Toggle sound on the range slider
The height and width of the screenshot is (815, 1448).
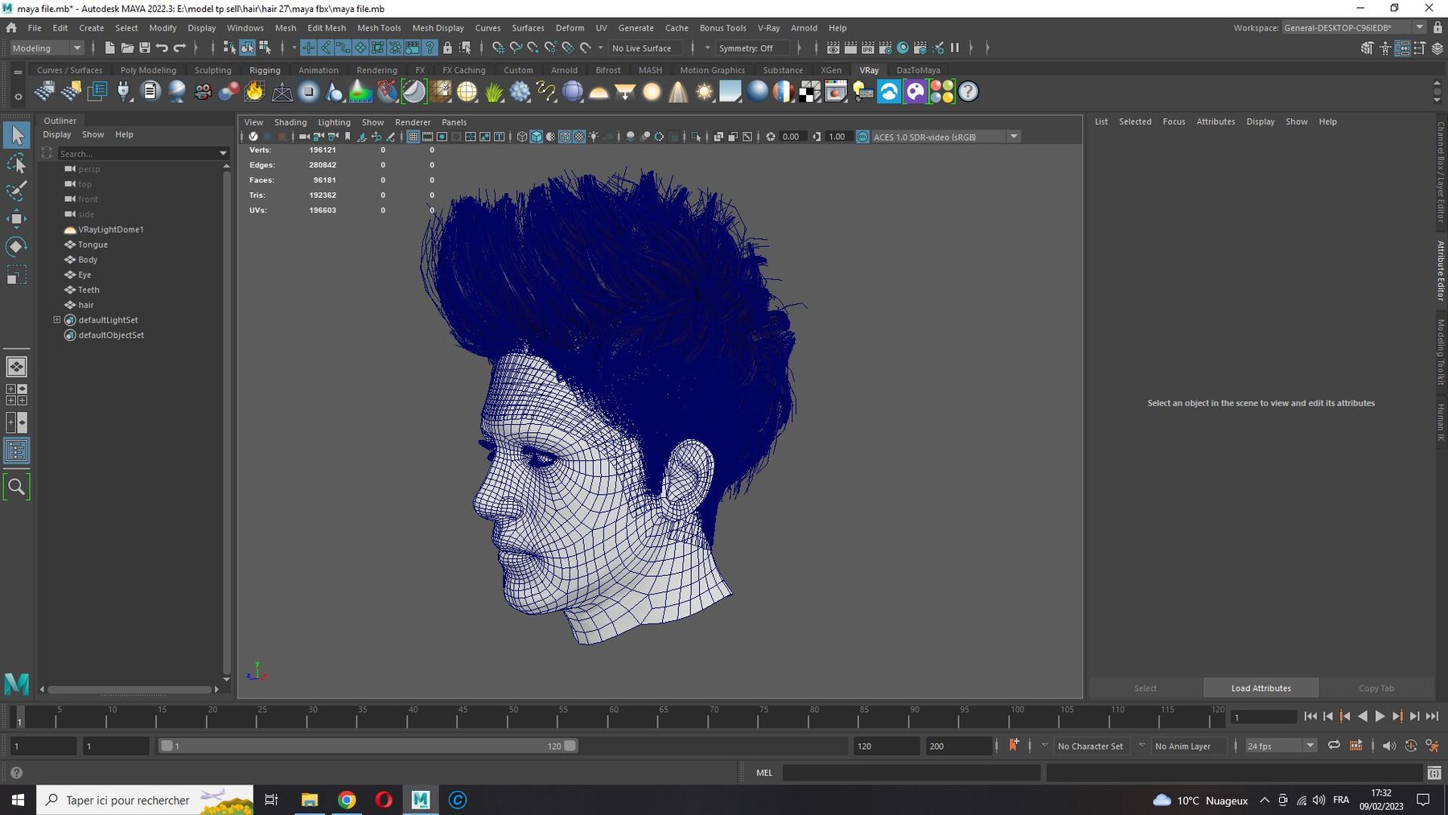[x=1388, y=746]
